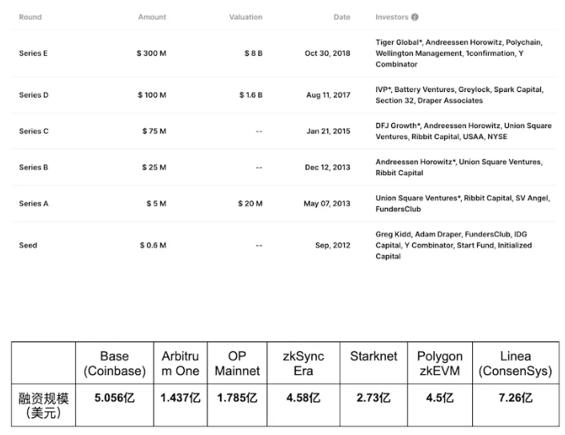Select the Series C row label
Image resolution: width=565 pixels, height=435 pixels.
34,131
